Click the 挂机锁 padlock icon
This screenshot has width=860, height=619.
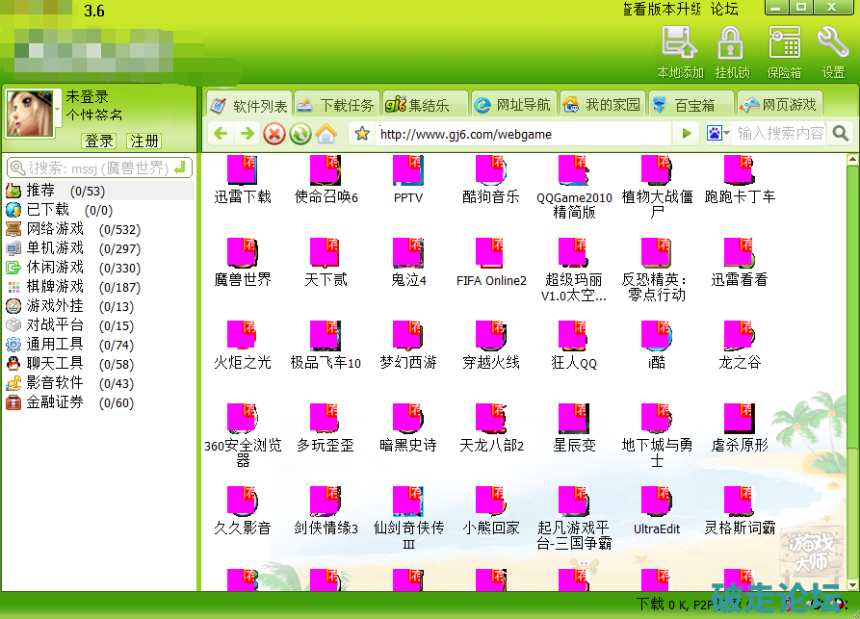(730, 44)
